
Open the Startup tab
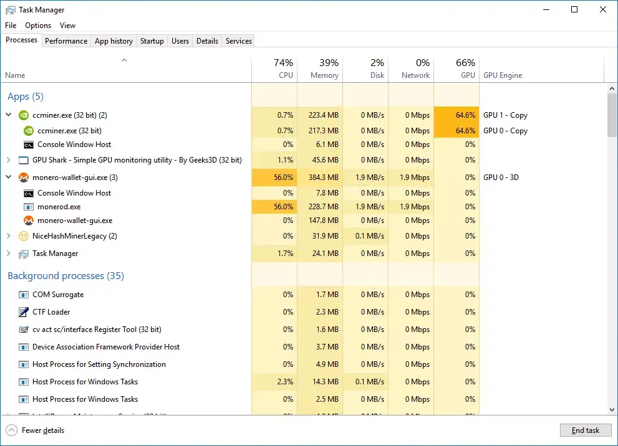click(x=152, y=41)
